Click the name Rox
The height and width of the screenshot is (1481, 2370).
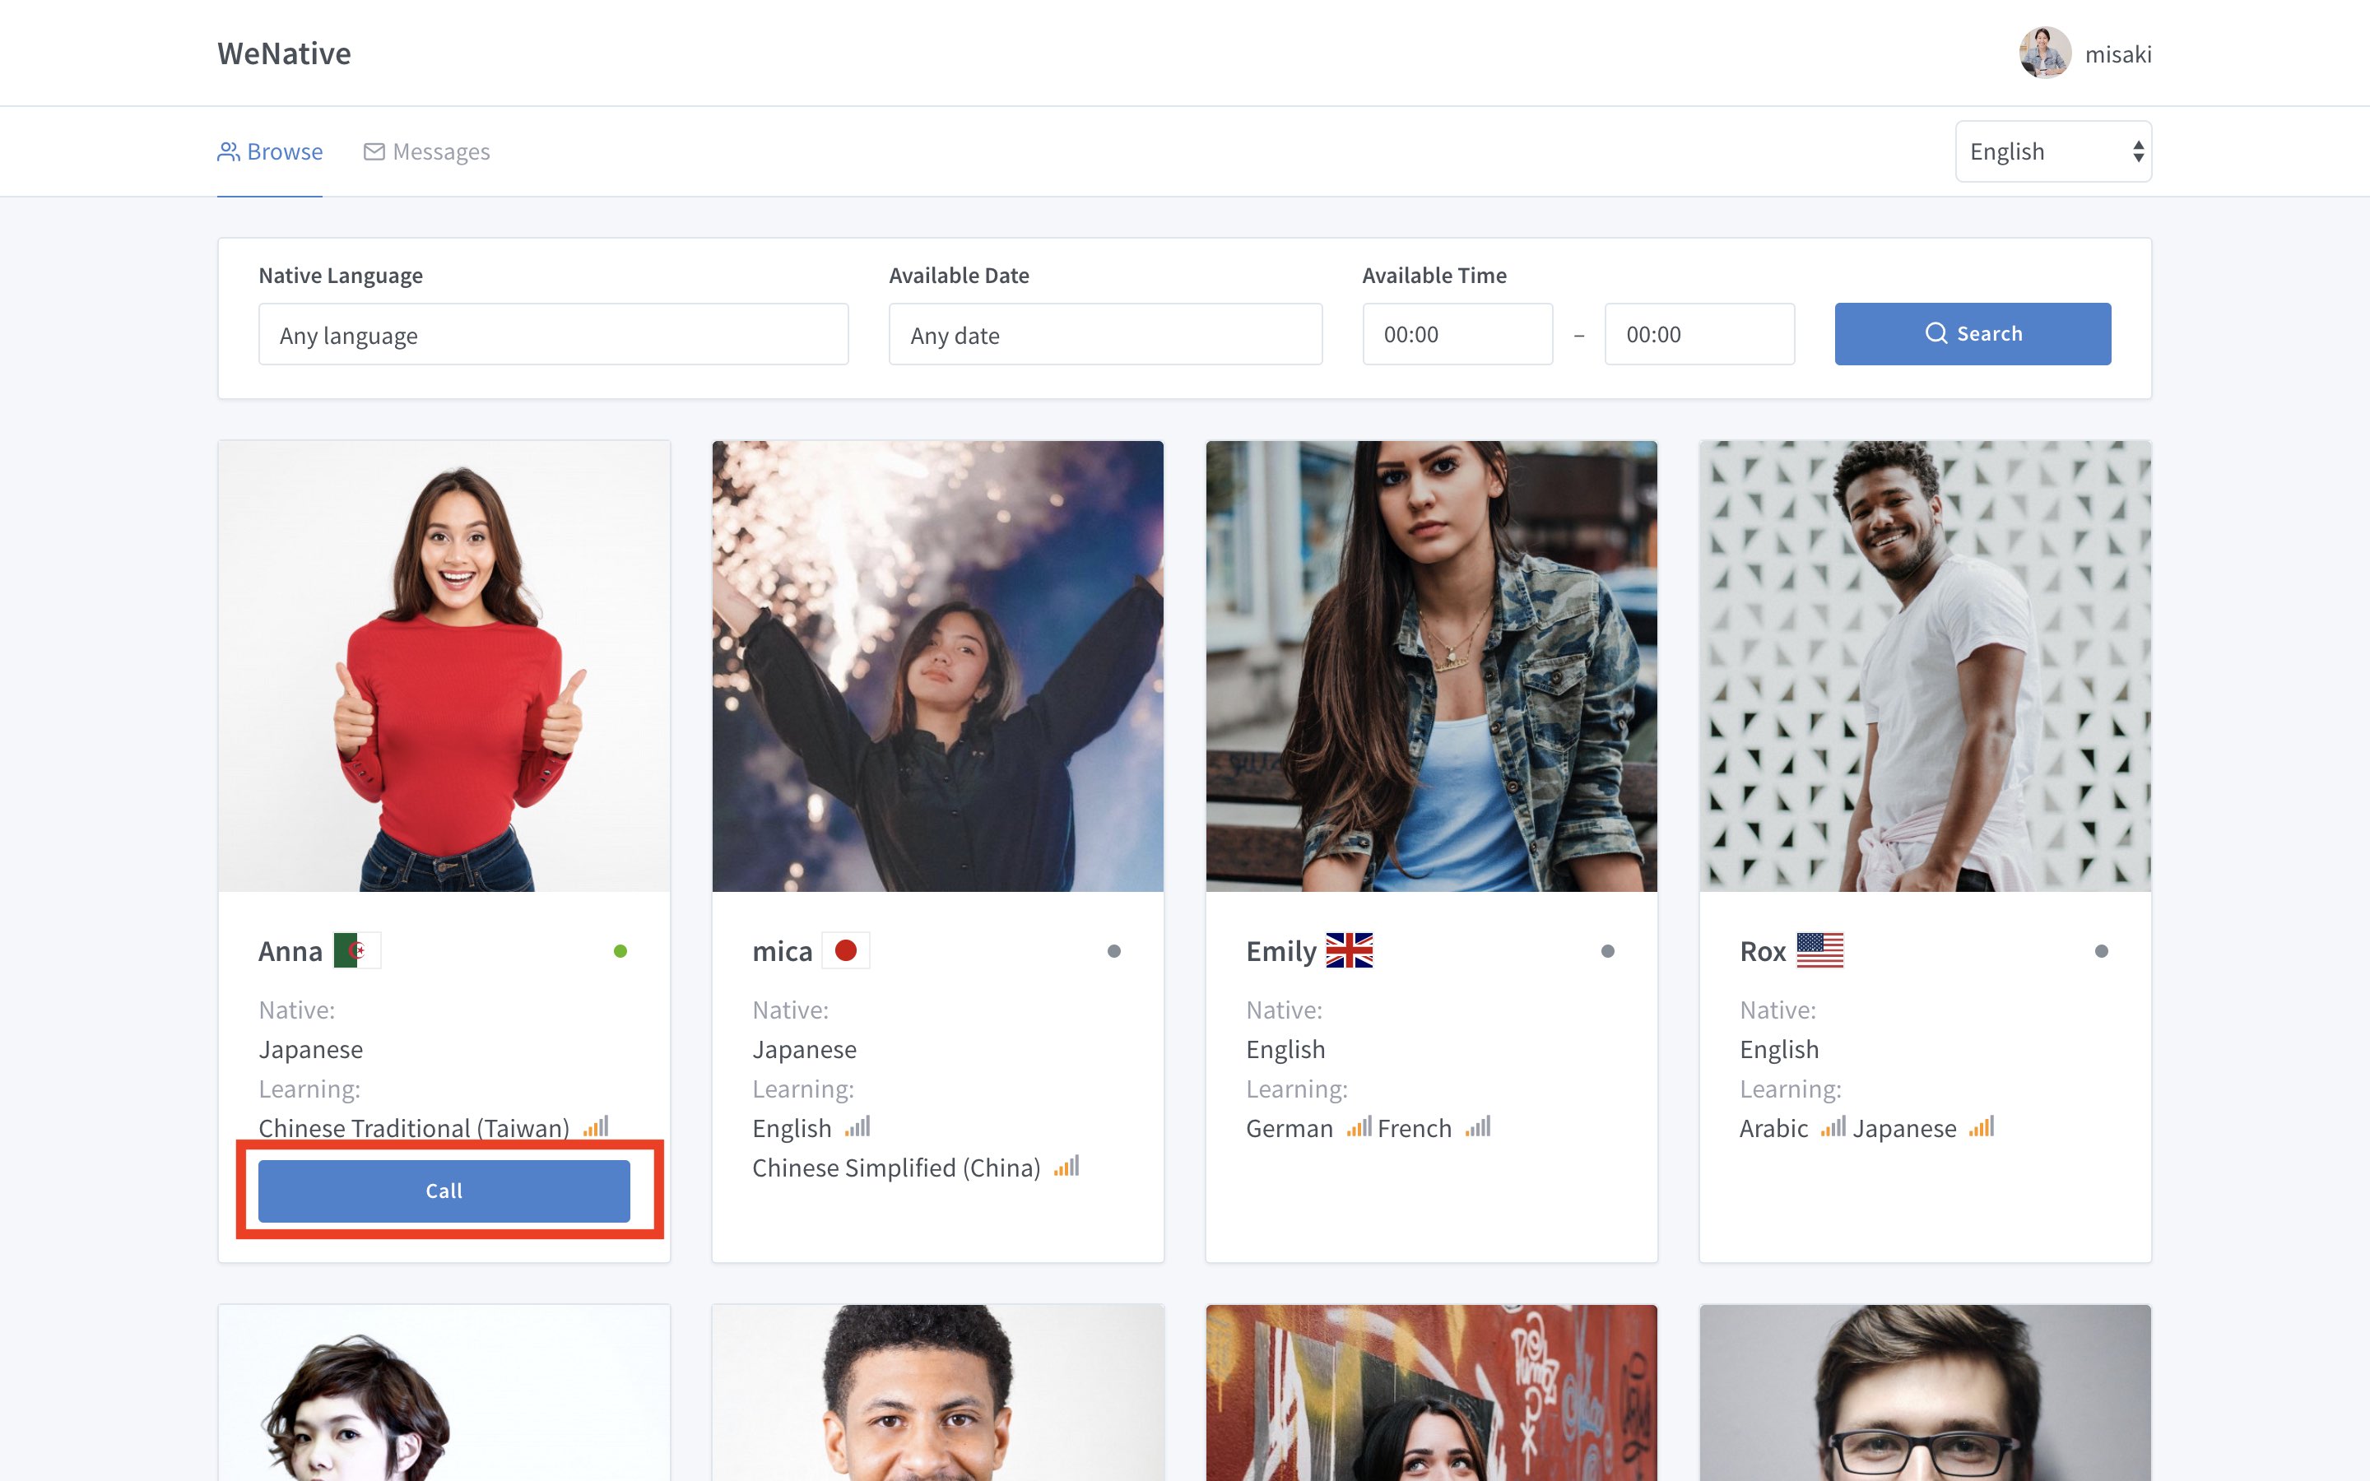coord(1763,951)
